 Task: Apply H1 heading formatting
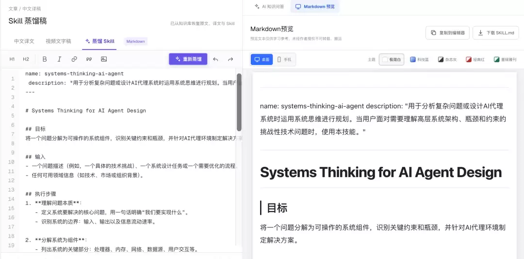click(x=12, y=59)
